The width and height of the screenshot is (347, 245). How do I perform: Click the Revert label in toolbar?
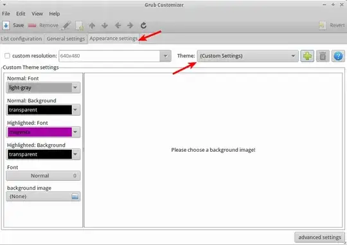point(337,26)
